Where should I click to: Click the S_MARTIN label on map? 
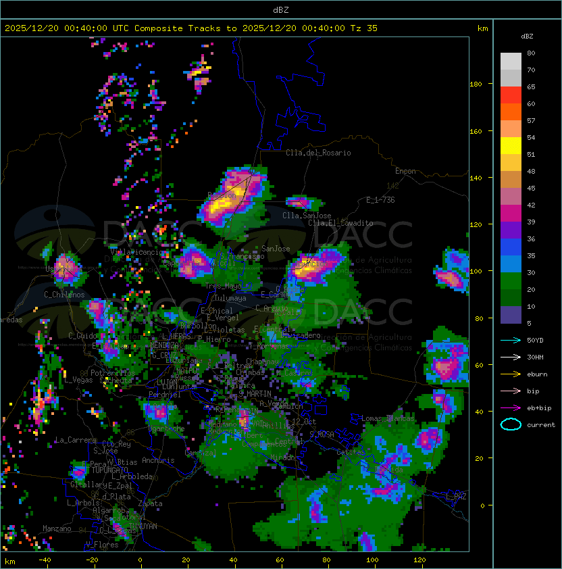tap(255, 394)
